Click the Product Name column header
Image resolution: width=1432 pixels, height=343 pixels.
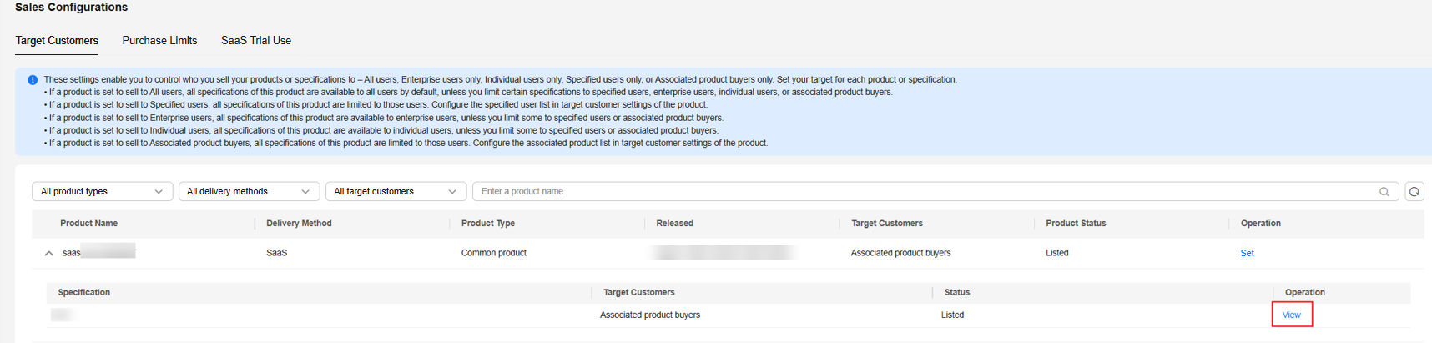(x=88, y=224)
